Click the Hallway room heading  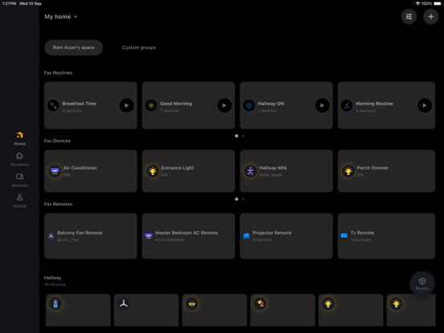[x=52, y=277]
